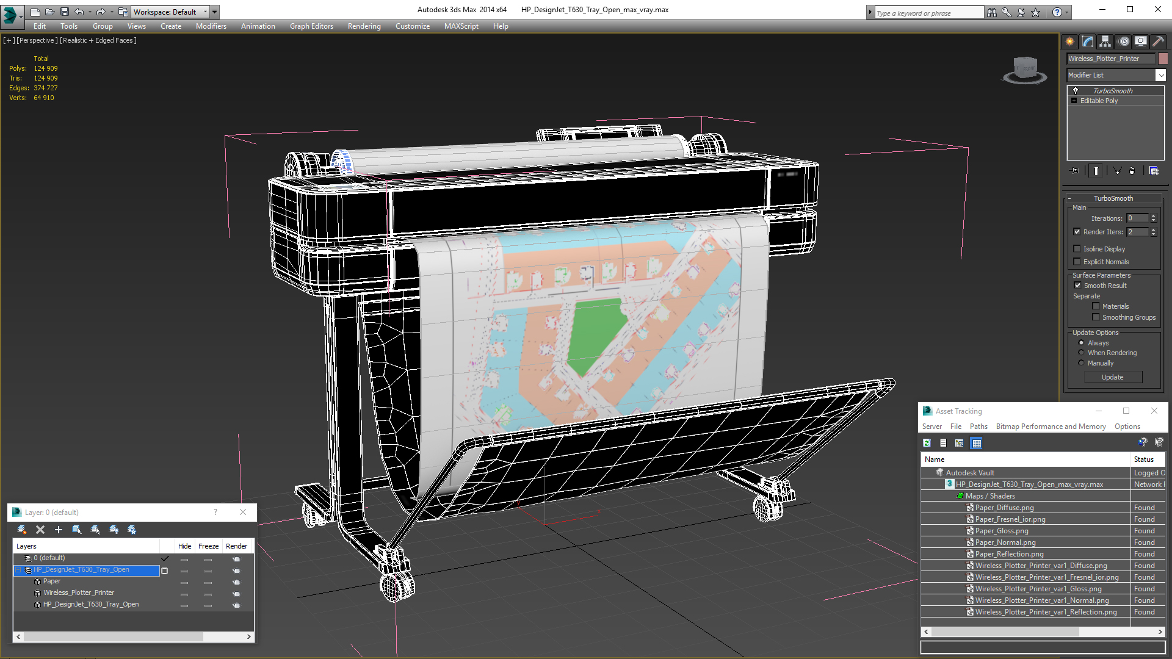Open the Display panel tab
The height and width of the screenshot is (659, 1172).
point(1141,41)
